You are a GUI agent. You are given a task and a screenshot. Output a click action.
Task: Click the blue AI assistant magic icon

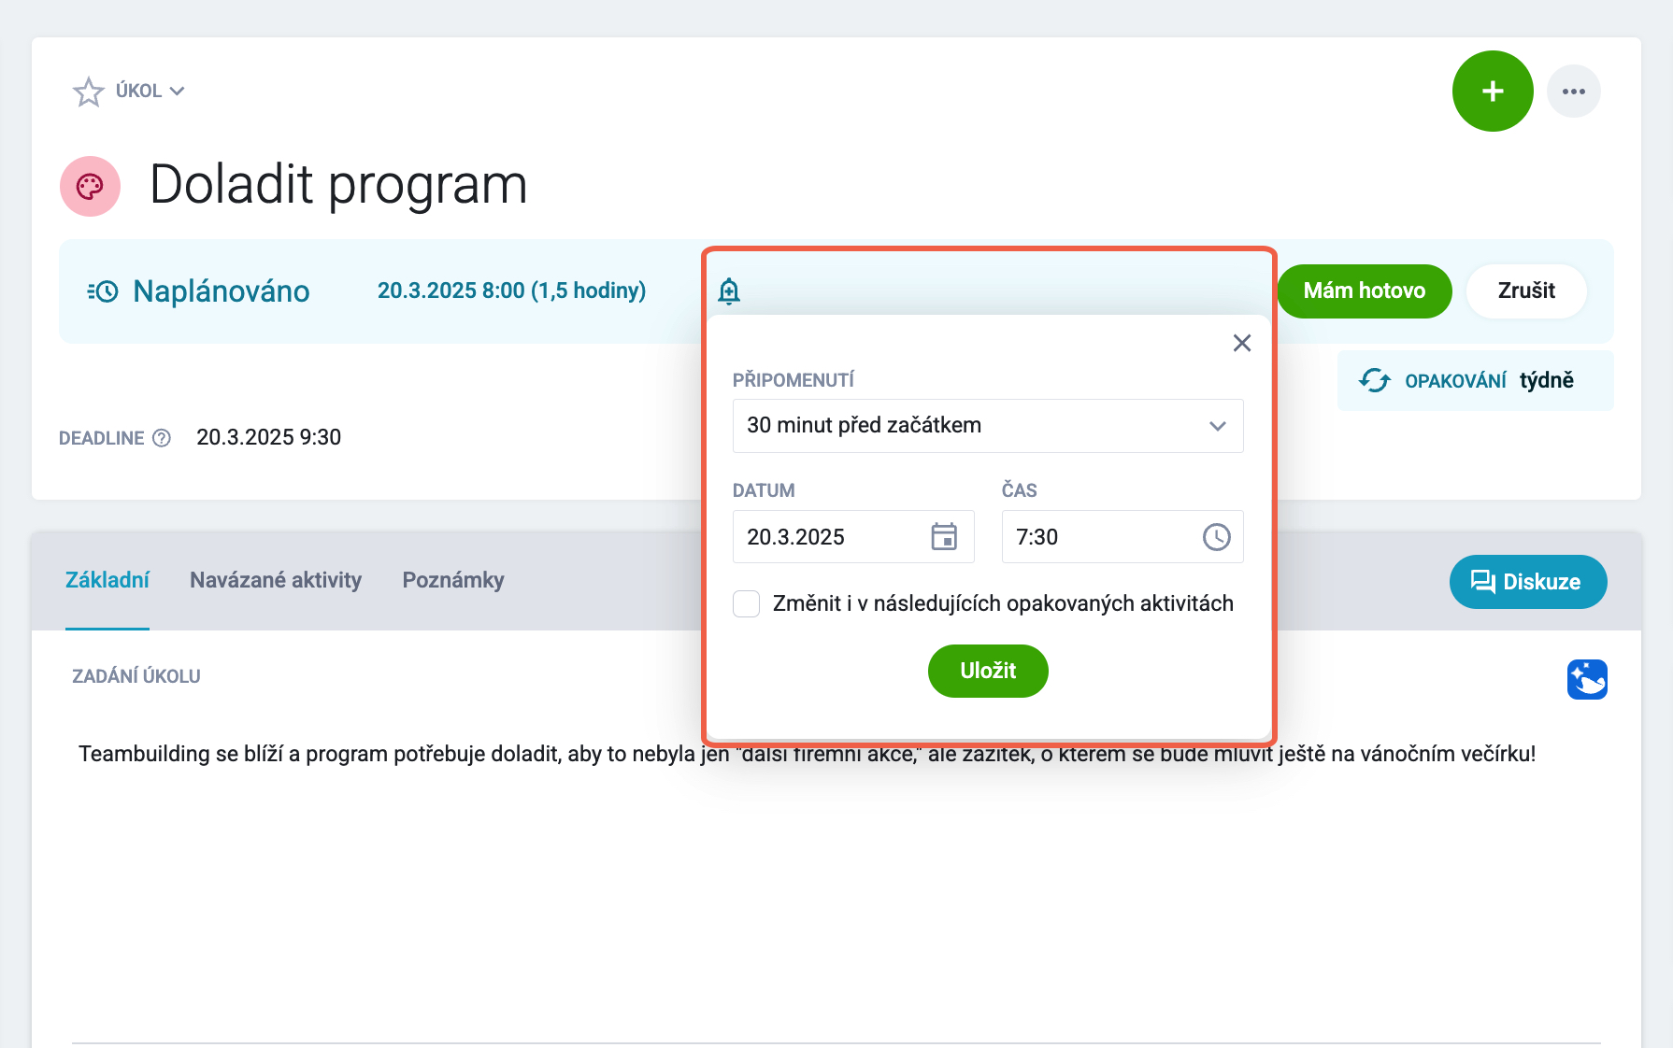tap(1587, 679)
